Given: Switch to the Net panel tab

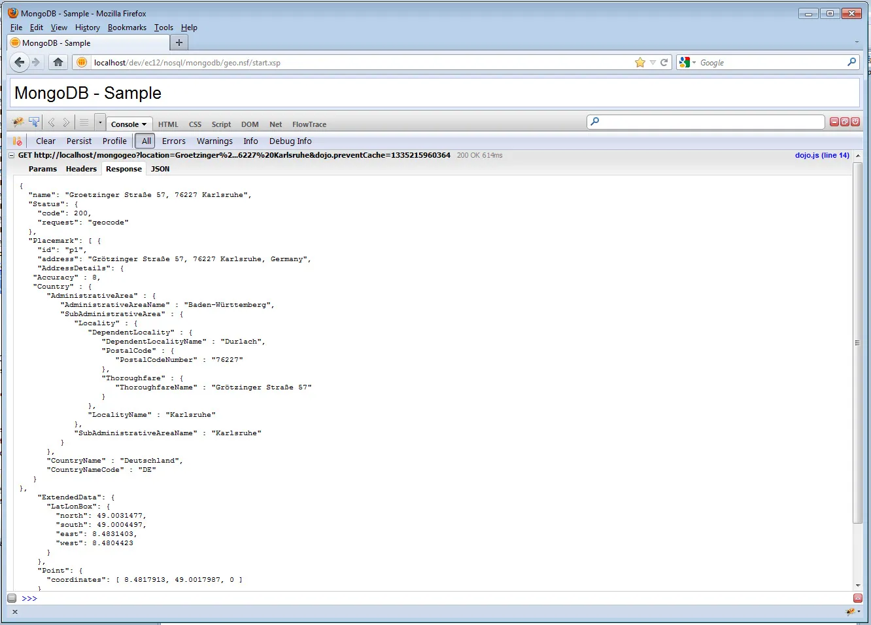Looking at the screenshot, I should click(275, 124).
